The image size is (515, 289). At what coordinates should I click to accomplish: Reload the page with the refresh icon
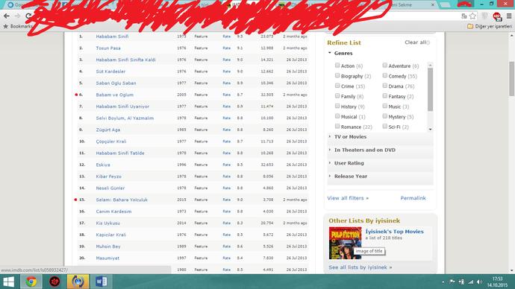pos(28,16)
